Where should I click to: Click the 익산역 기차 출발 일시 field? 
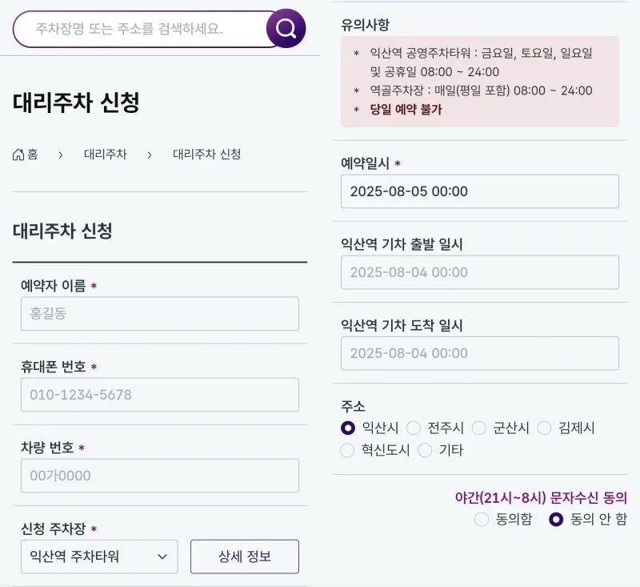(480, 272)
